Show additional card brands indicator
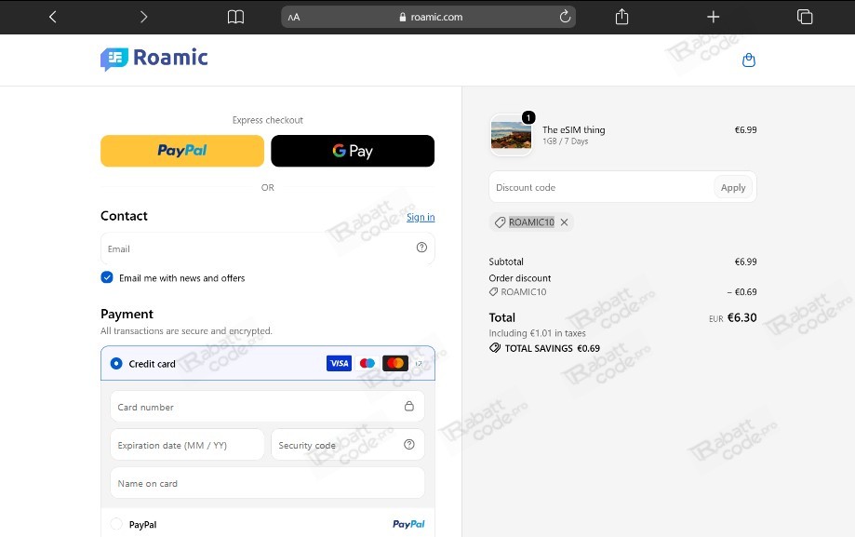Image resolution: width=855 pixels, height=537 pixels. coord(419,364)
